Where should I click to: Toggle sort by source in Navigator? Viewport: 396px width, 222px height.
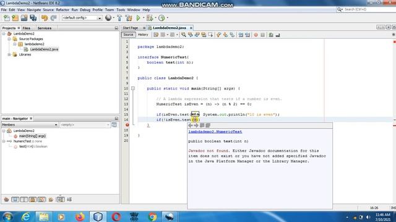tap(69, 200)
